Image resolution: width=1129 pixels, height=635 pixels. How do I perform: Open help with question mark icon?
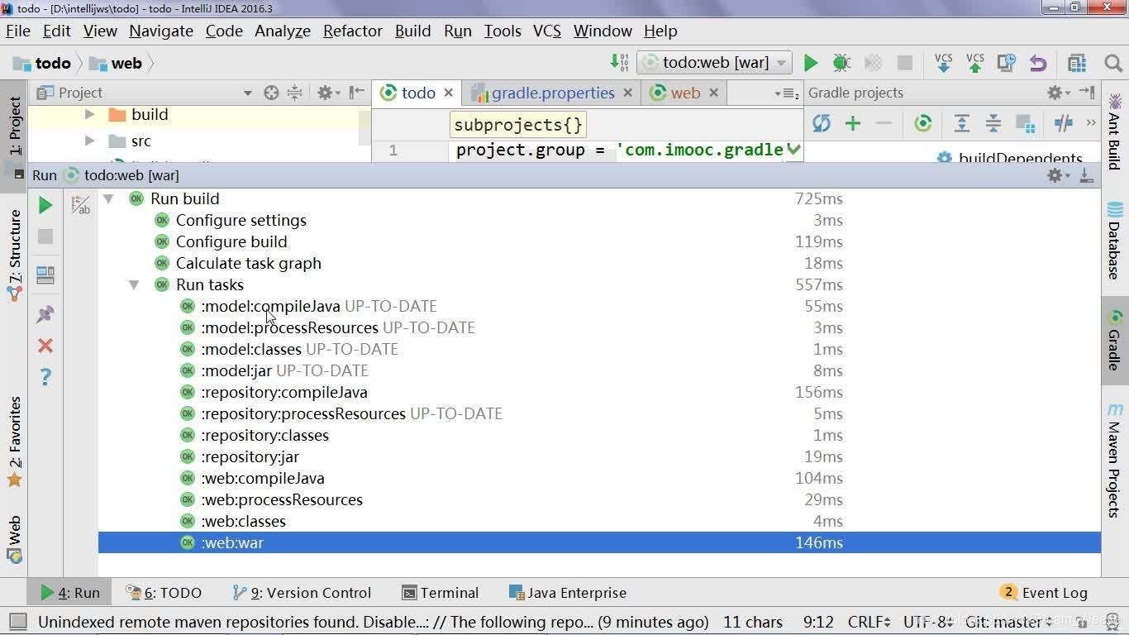click(45, 377)
